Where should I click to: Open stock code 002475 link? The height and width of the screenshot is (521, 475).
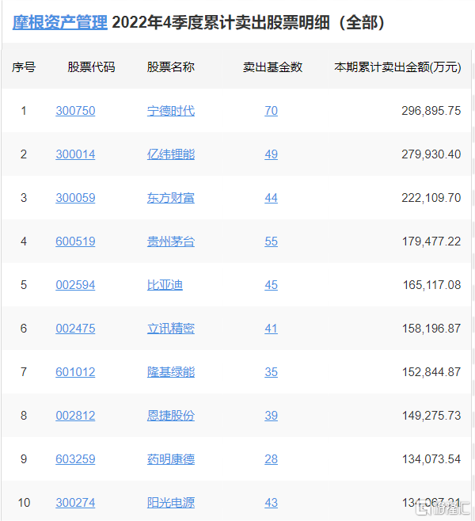[x=75, y=329]
